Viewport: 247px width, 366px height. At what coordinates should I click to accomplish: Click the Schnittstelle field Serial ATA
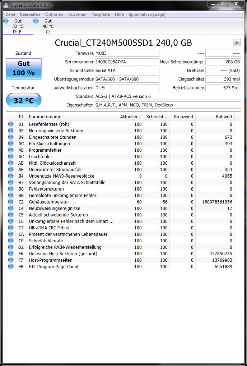[x=127, y=70]
